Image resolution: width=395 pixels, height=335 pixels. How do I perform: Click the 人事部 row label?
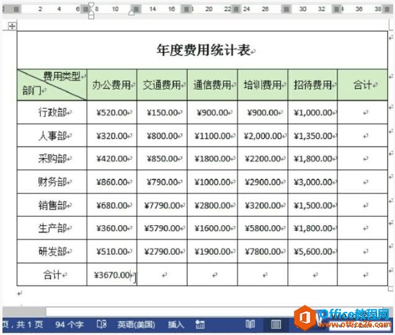[52, 136]
